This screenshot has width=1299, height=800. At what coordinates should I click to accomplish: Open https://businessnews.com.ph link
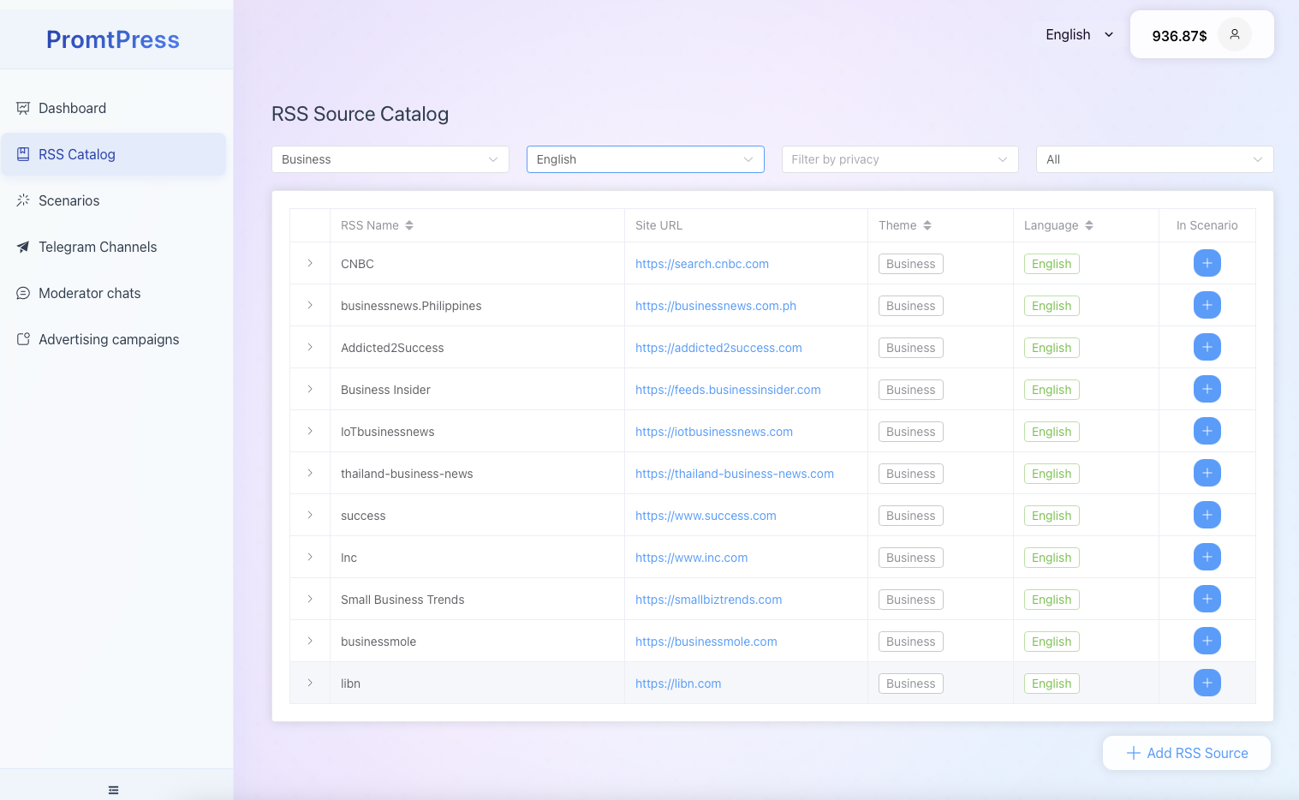click(716, 306)
